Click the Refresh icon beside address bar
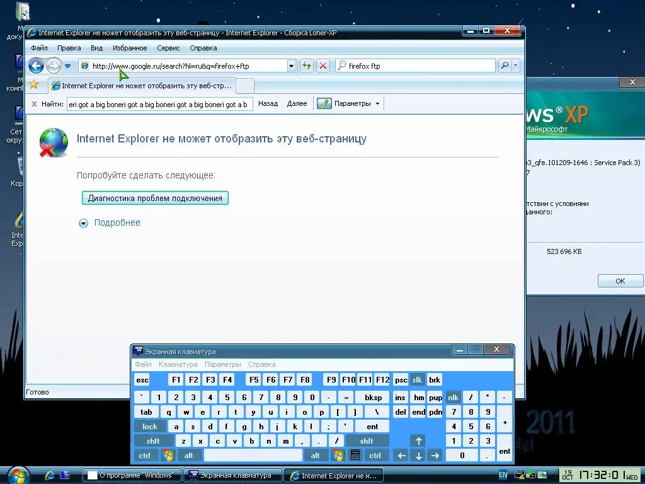This screenshot has width=645, height=484. click(307, 66)
